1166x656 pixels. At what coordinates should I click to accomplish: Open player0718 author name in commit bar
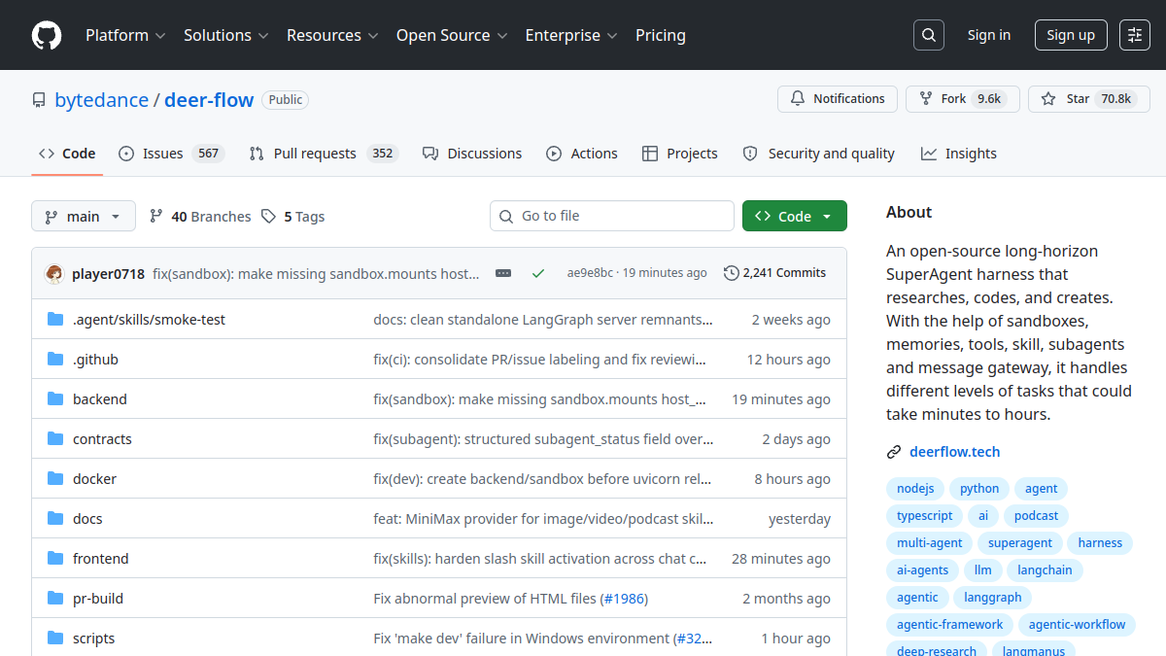108,274
